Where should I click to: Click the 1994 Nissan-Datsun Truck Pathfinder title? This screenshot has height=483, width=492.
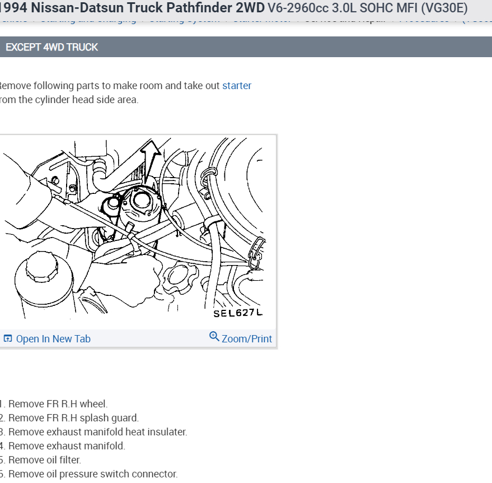(x=132, y=8)
